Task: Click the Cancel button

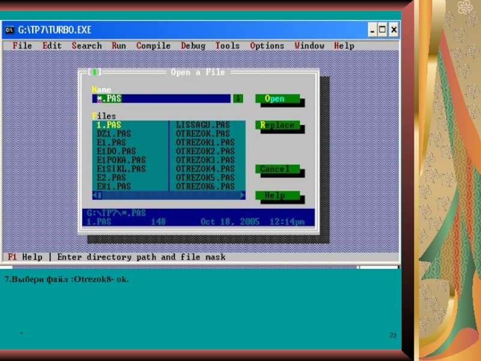Action: click(277, 170)
